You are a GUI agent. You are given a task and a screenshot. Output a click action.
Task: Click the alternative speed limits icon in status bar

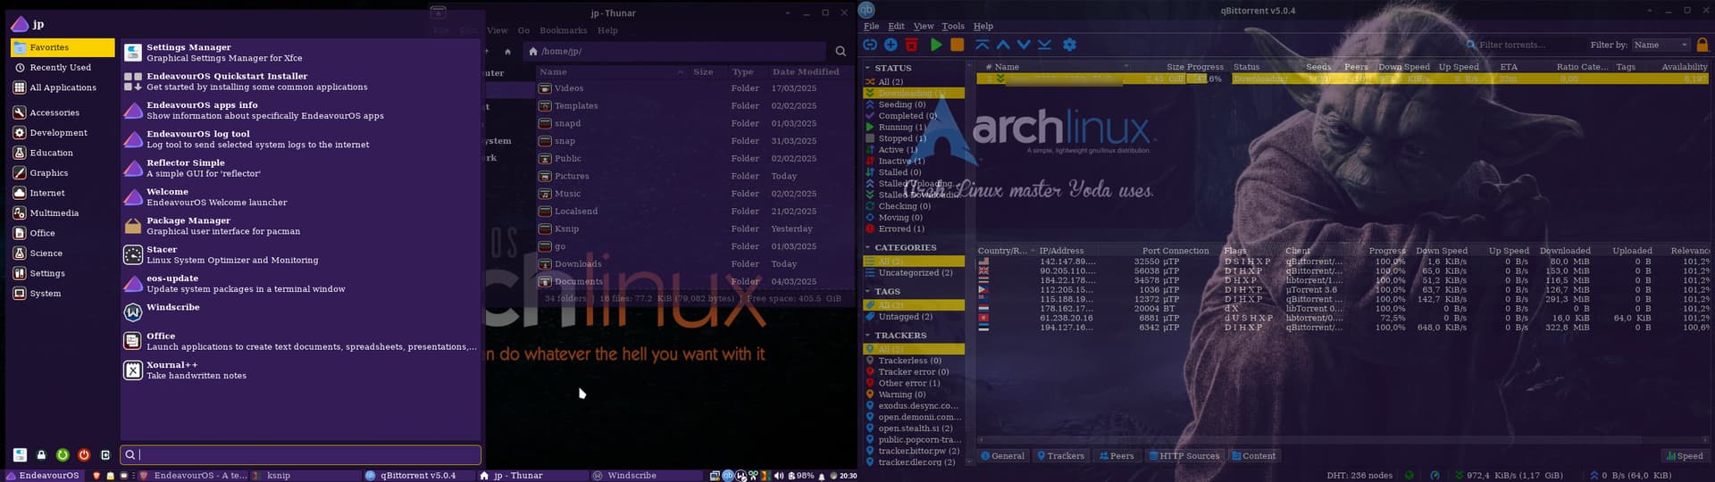click(x=1435, y=476)
